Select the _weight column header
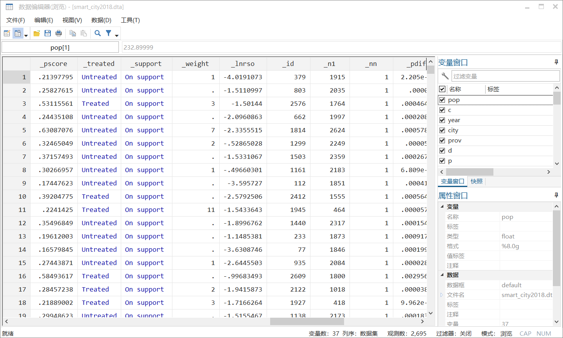This screenshot has height=338, width=563. (196, 64)
